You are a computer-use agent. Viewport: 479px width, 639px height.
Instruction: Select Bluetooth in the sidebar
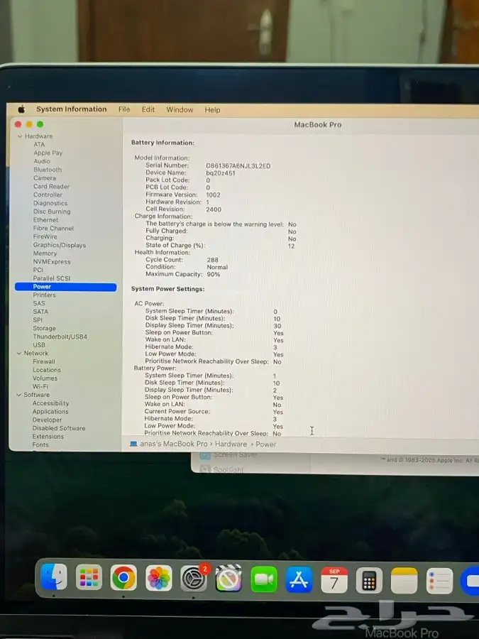point(48,170)
